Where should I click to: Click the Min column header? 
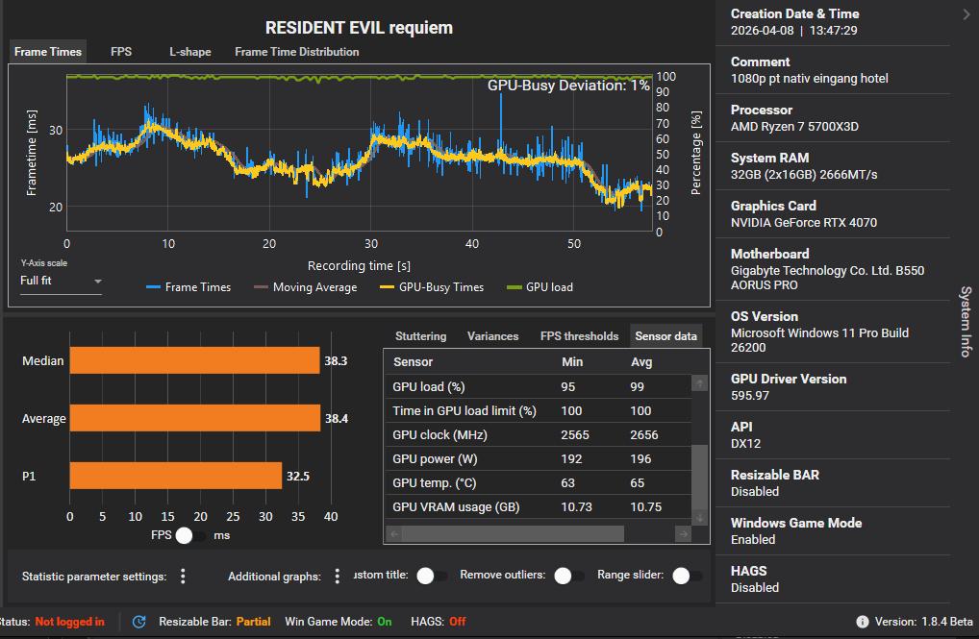coord(572,362)
